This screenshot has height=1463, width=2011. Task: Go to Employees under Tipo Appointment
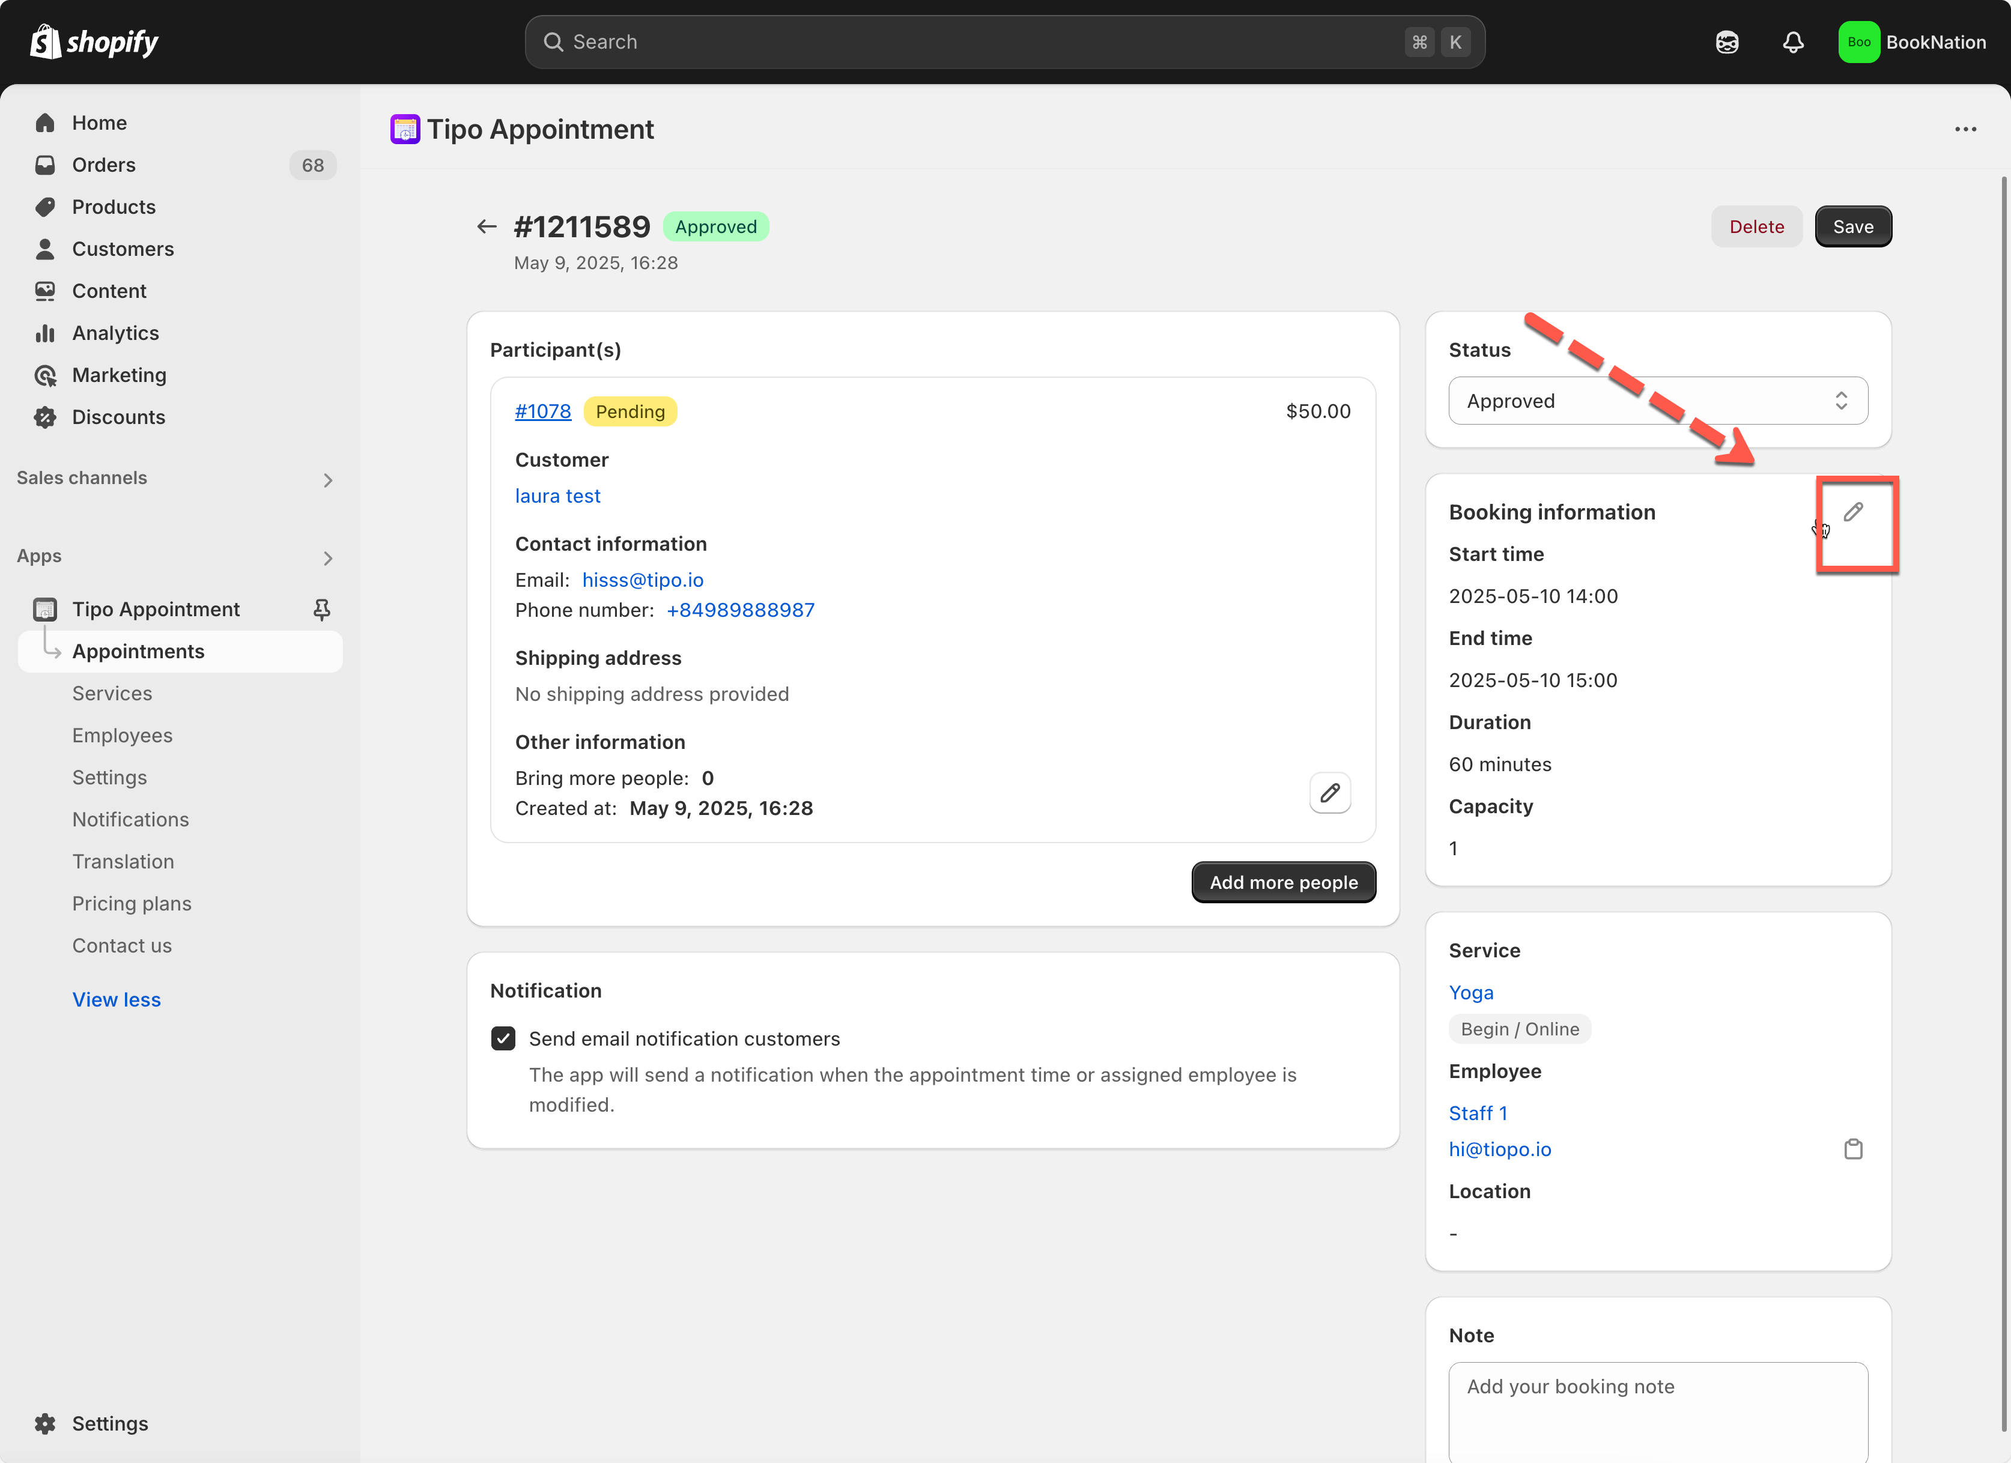(123, 735)
